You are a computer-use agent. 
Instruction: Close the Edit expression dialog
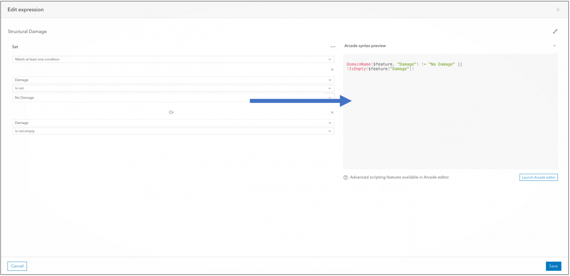[x=557, y=10]
